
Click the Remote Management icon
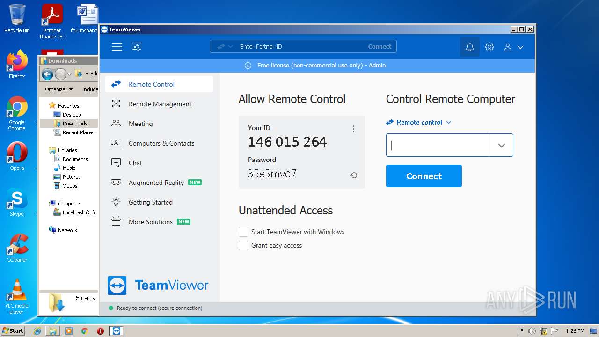click(116, 104)
